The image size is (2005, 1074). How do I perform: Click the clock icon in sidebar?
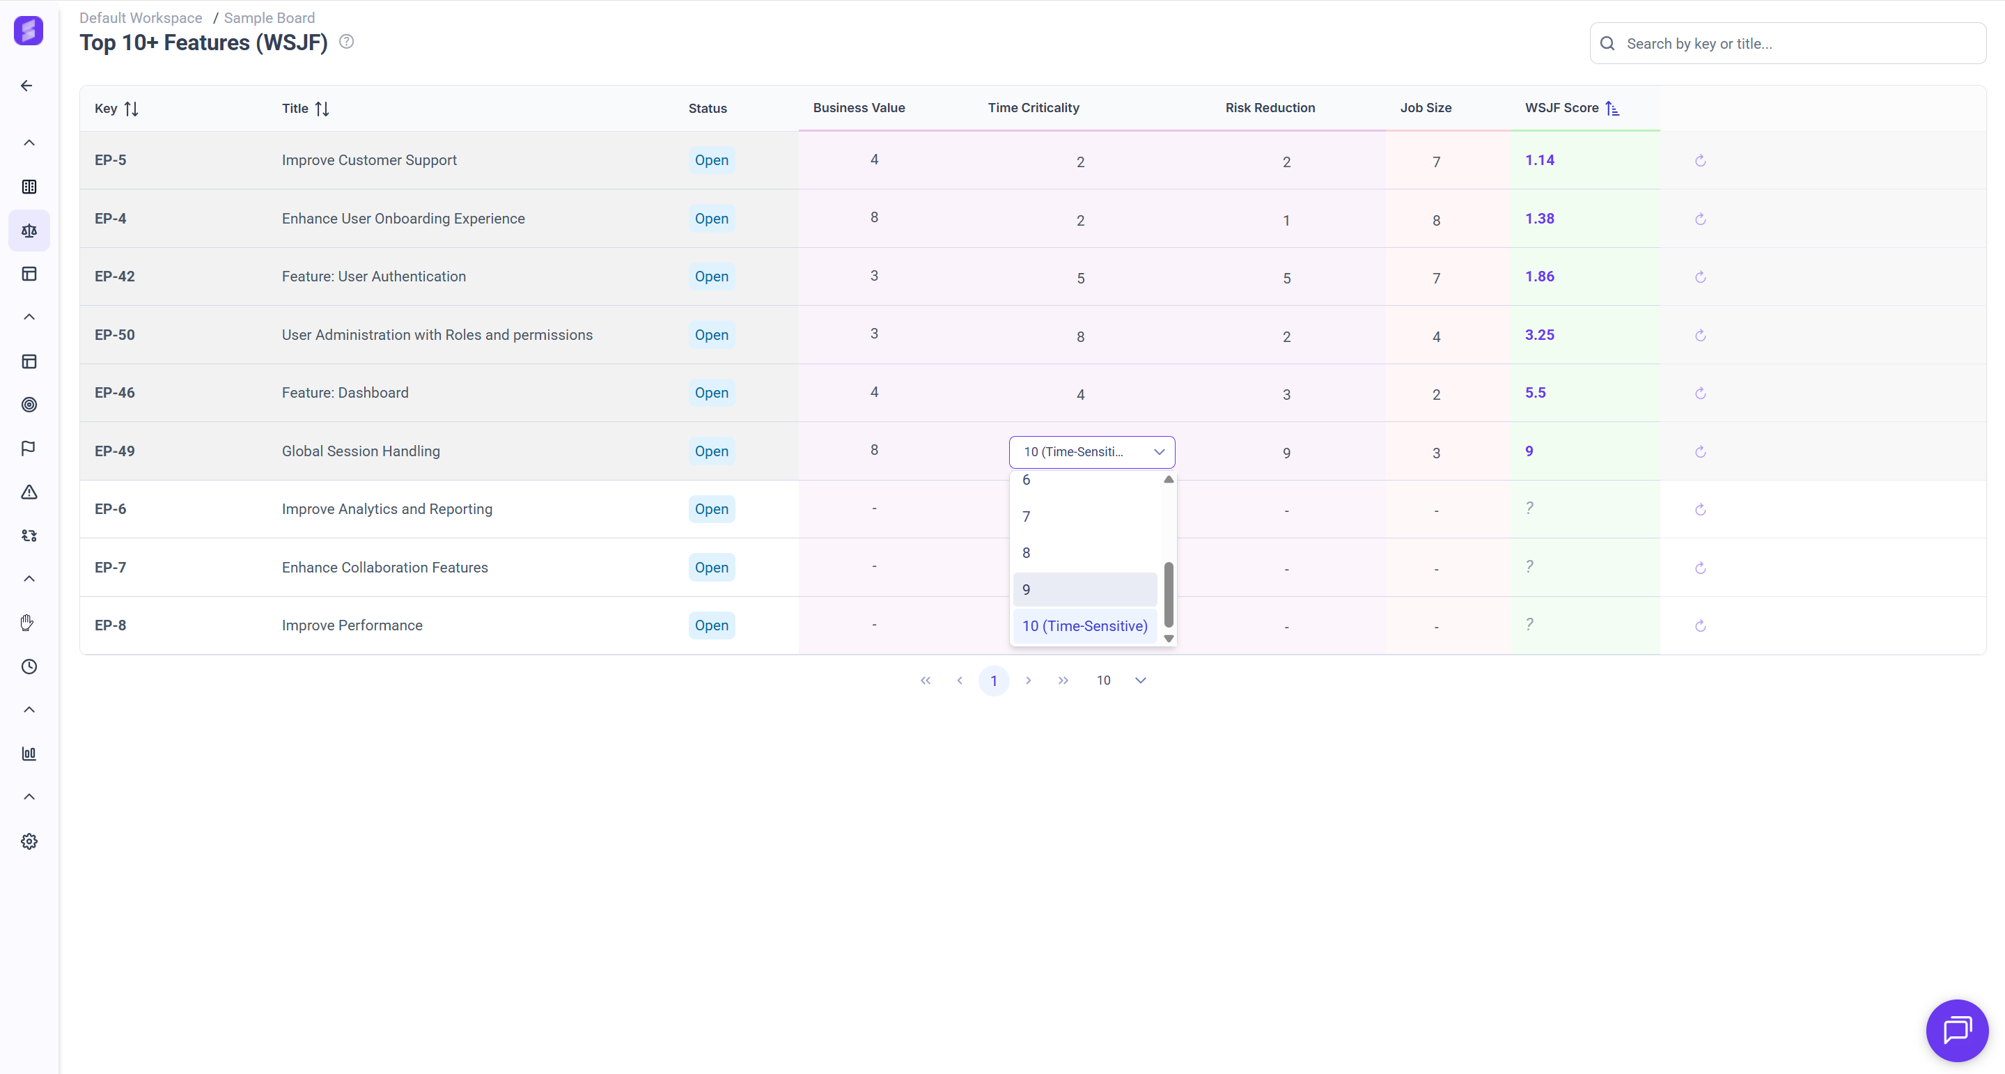(29, 666)
